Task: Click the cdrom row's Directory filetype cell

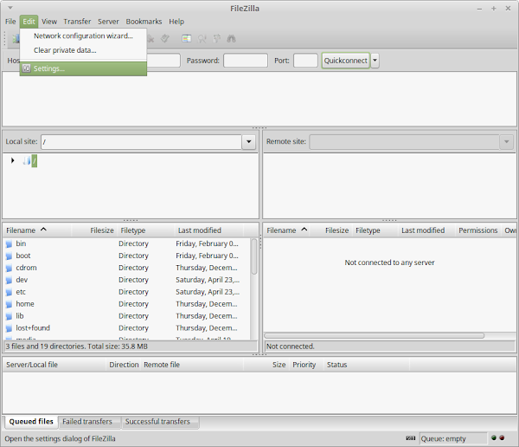Action: click(x=133, y=268)
